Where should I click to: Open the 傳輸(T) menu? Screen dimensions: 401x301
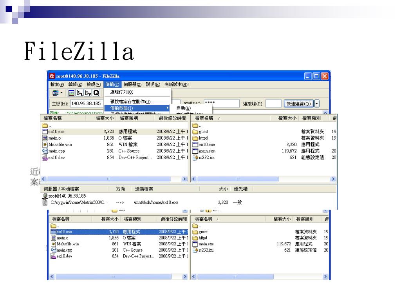(112, 84)
